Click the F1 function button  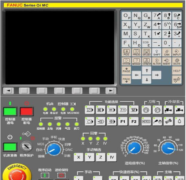(122, 121)
